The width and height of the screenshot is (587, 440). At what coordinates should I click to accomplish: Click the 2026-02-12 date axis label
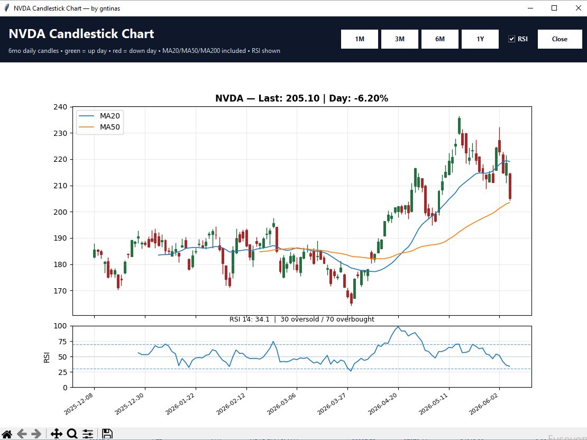tap(231, 405)
